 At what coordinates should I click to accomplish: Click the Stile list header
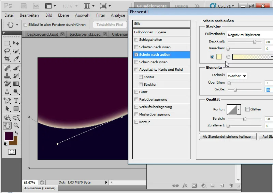pyautogui.click(x=161, y=24)
